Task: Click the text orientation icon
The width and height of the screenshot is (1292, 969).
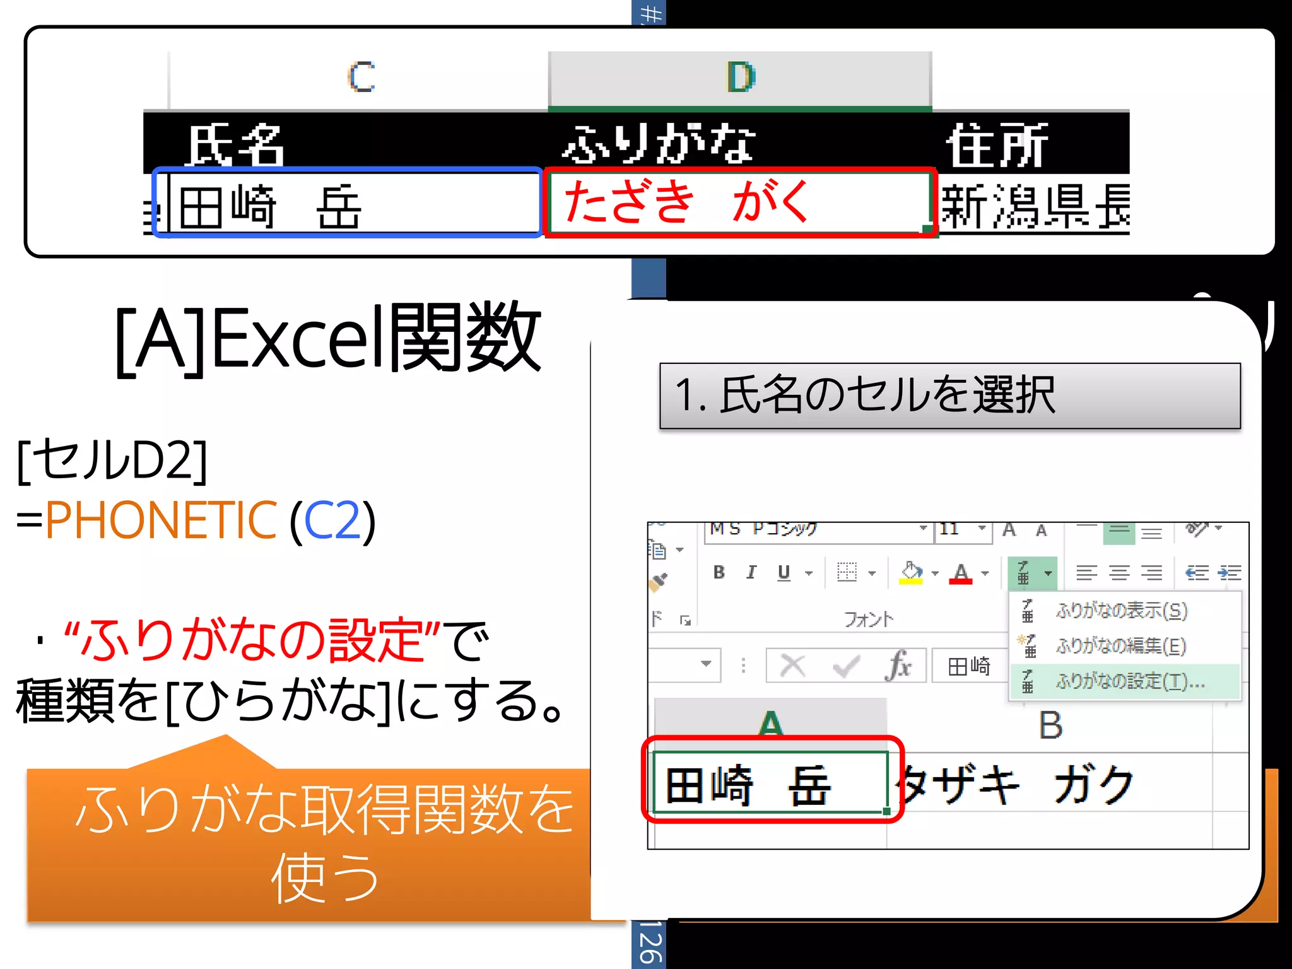Action: point(1196,529)
